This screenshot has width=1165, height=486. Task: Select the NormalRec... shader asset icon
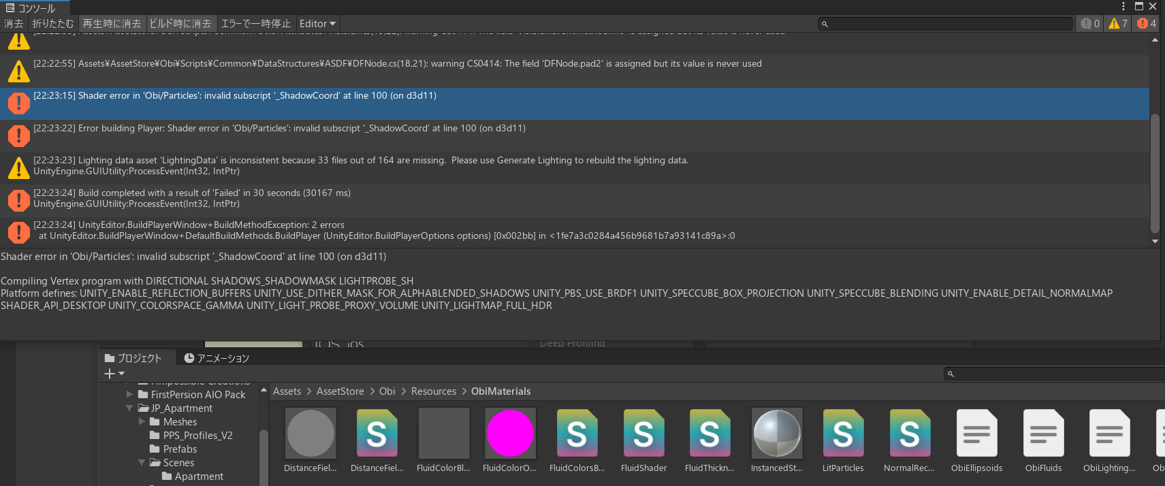(x=910, y=434)
